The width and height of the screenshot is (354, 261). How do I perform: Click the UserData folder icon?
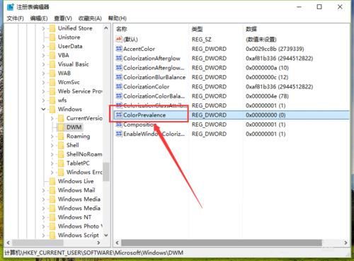(52, 46)
